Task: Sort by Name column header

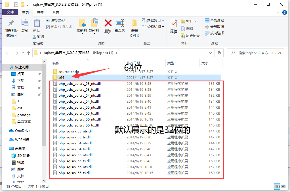Action: click(x=56, y=63)
